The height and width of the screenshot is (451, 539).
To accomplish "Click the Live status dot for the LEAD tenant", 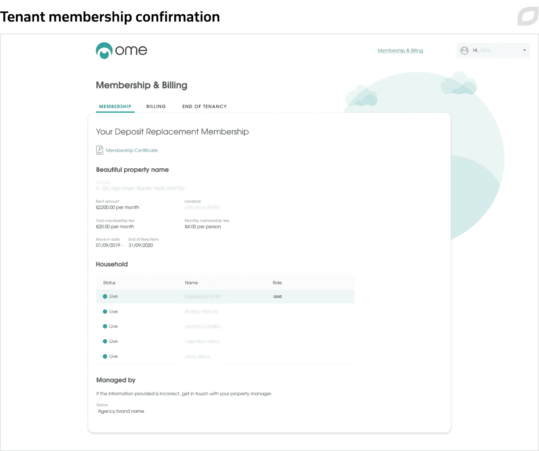I will click(x=105, y=296).
